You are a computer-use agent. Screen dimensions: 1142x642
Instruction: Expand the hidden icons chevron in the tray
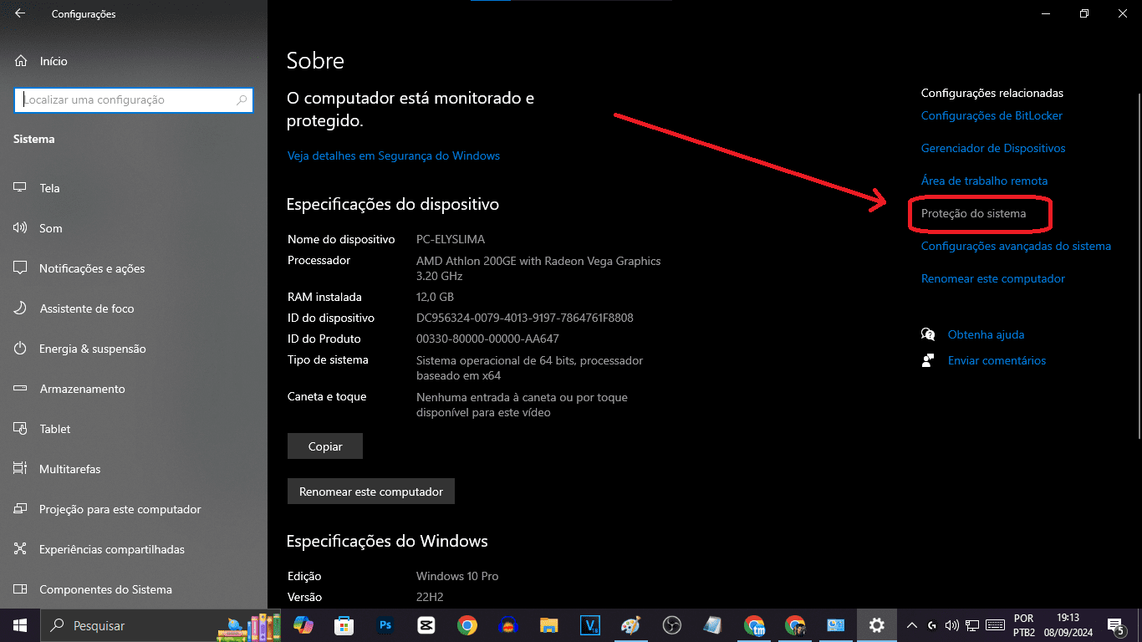[912, 624]
